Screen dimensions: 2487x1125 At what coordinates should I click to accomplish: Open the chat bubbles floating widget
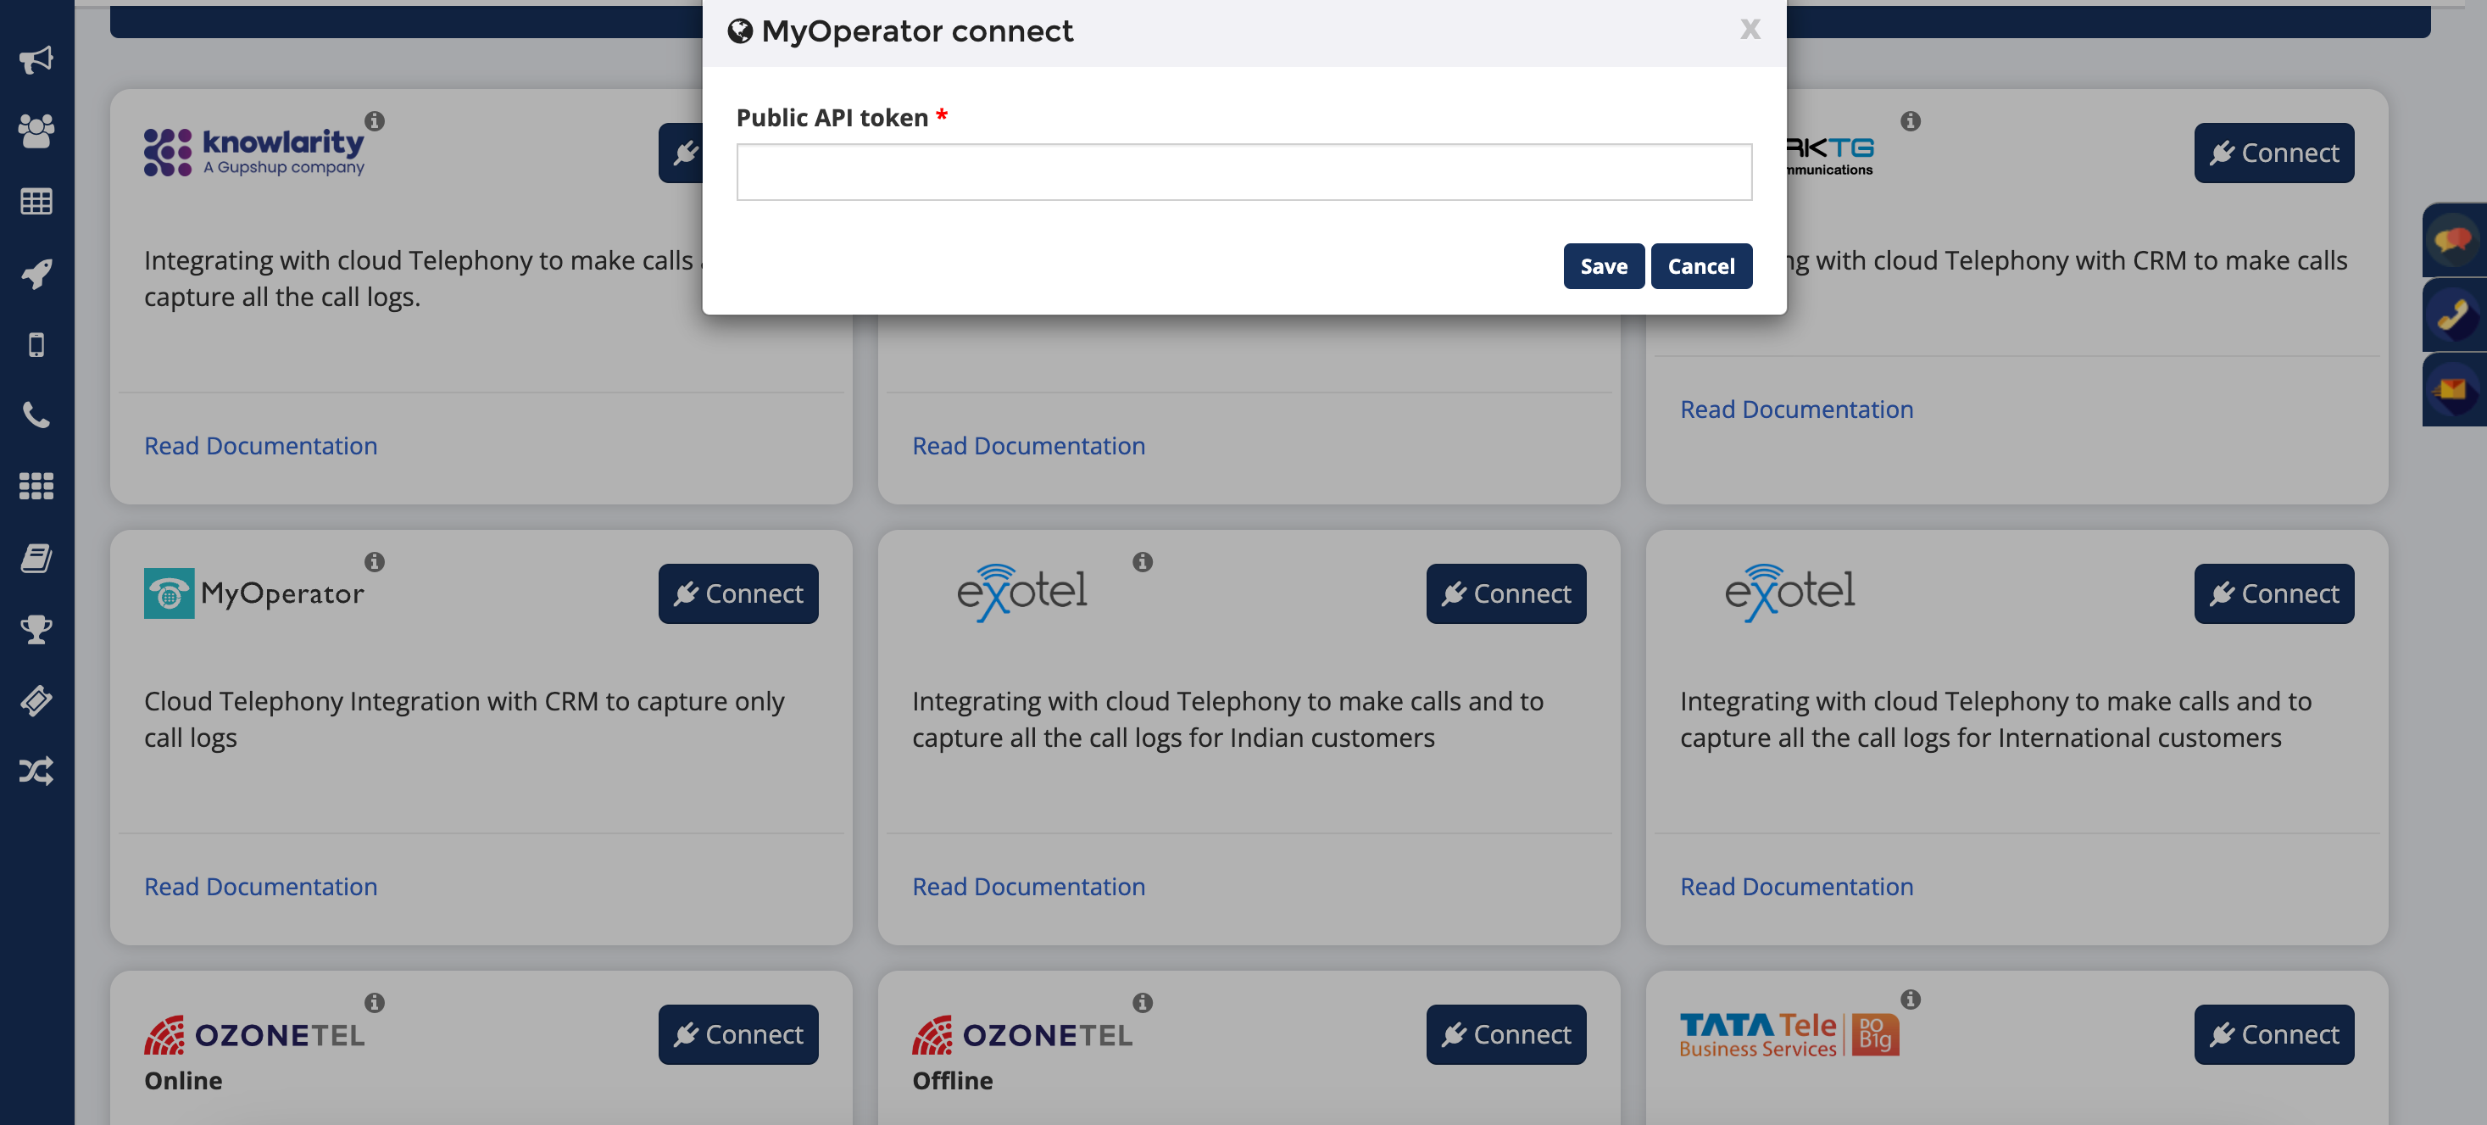pyautogui.click(x=2452, y=239)
